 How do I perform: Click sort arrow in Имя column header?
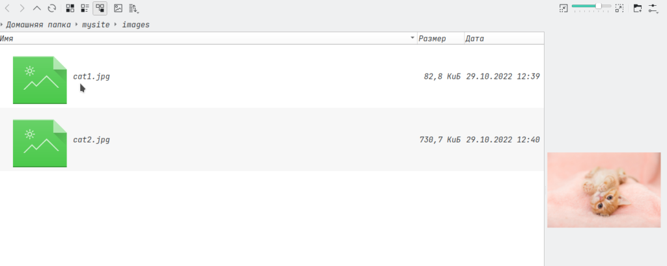point(412,38)
